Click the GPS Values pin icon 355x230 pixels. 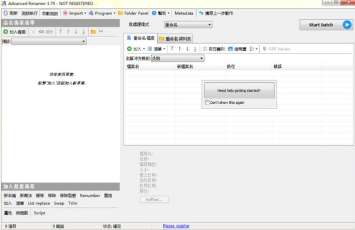[x=264, y=49]
